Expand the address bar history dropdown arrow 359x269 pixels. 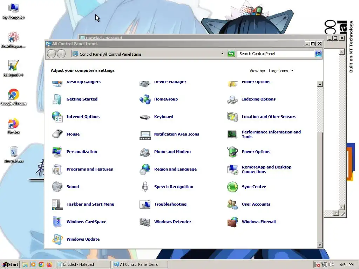click(222, 54)
